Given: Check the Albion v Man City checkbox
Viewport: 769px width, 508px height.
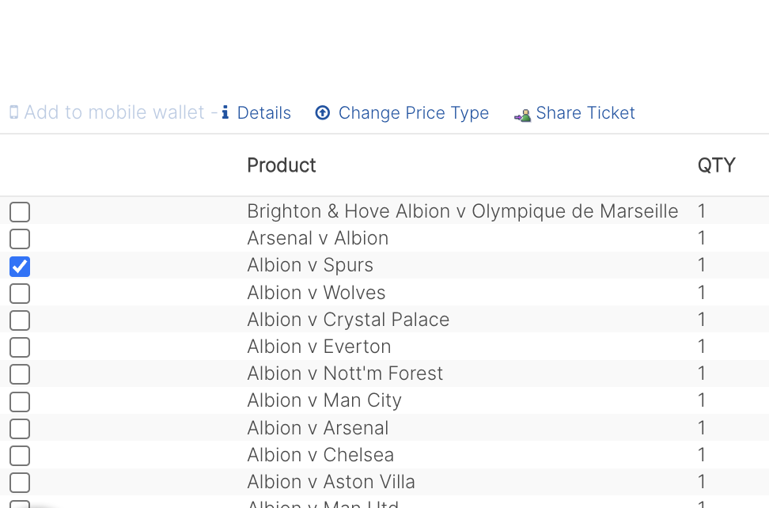Looking at the screenshot, I should [x=20, y=402].
